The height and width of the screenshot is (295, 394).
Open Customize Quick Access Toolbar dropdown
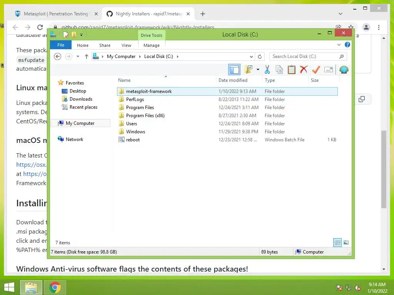tap(82, 35)
